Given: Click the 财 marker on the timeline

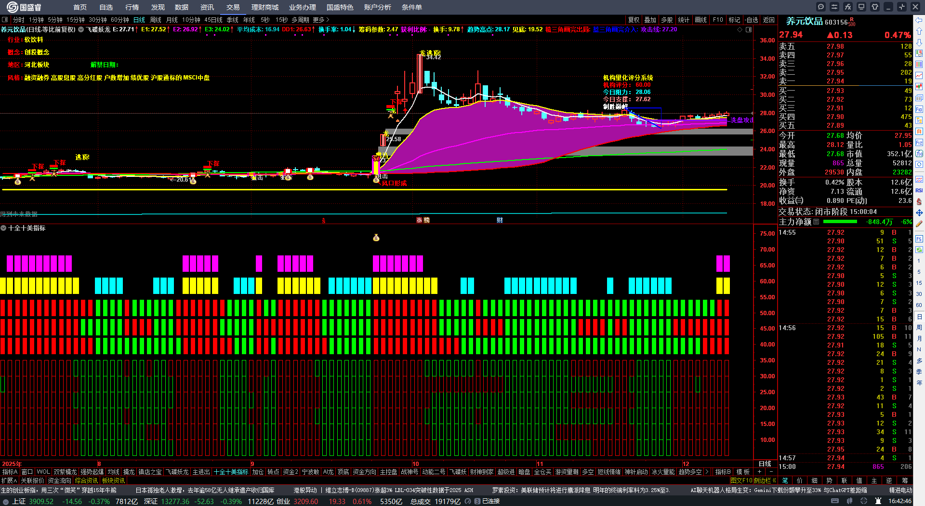Looking at the screenshot, I should coord(500,220).
